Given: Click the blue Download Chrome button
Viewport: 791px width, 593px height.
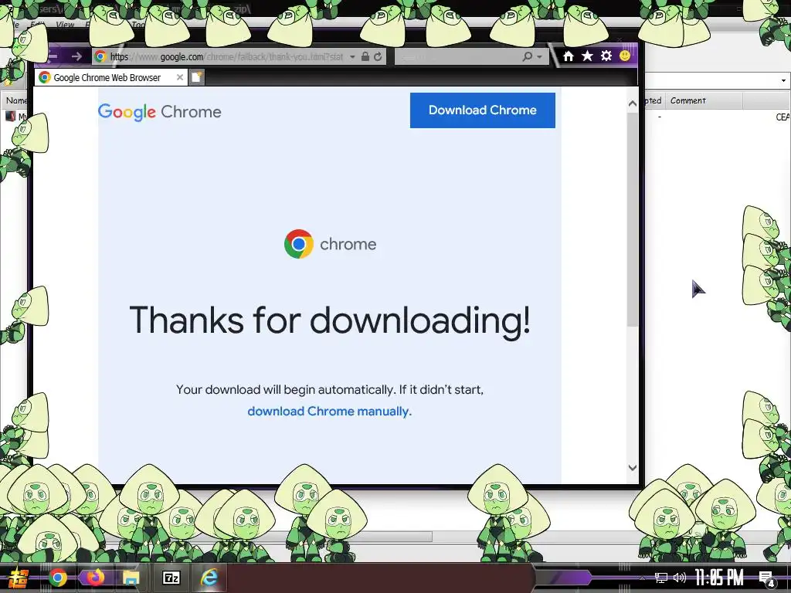Looking at the screenshot, I should coord(482,110).
